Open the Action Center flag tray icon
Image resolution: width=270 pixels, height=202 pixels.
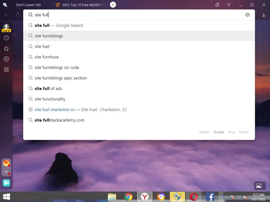233,197
